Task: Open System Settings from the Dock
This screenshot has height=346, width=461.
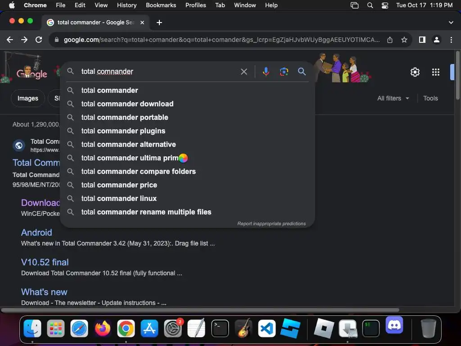Action: pos(173,328)
